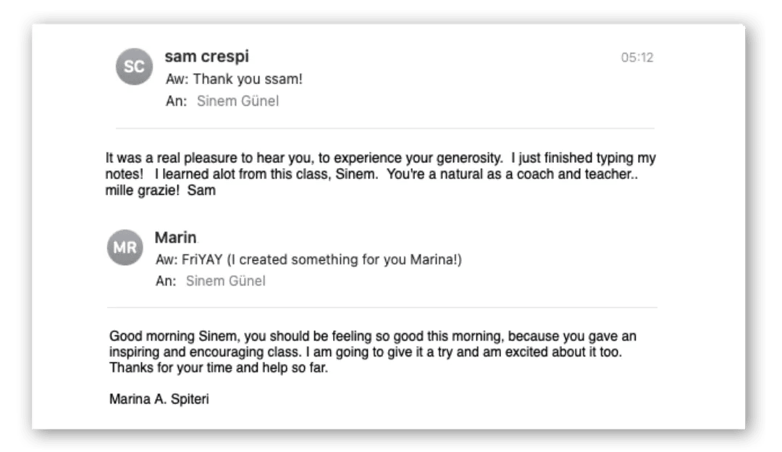
Task: Click recipient Sinem Günel in Marin's email
Action: click(225, 281)
